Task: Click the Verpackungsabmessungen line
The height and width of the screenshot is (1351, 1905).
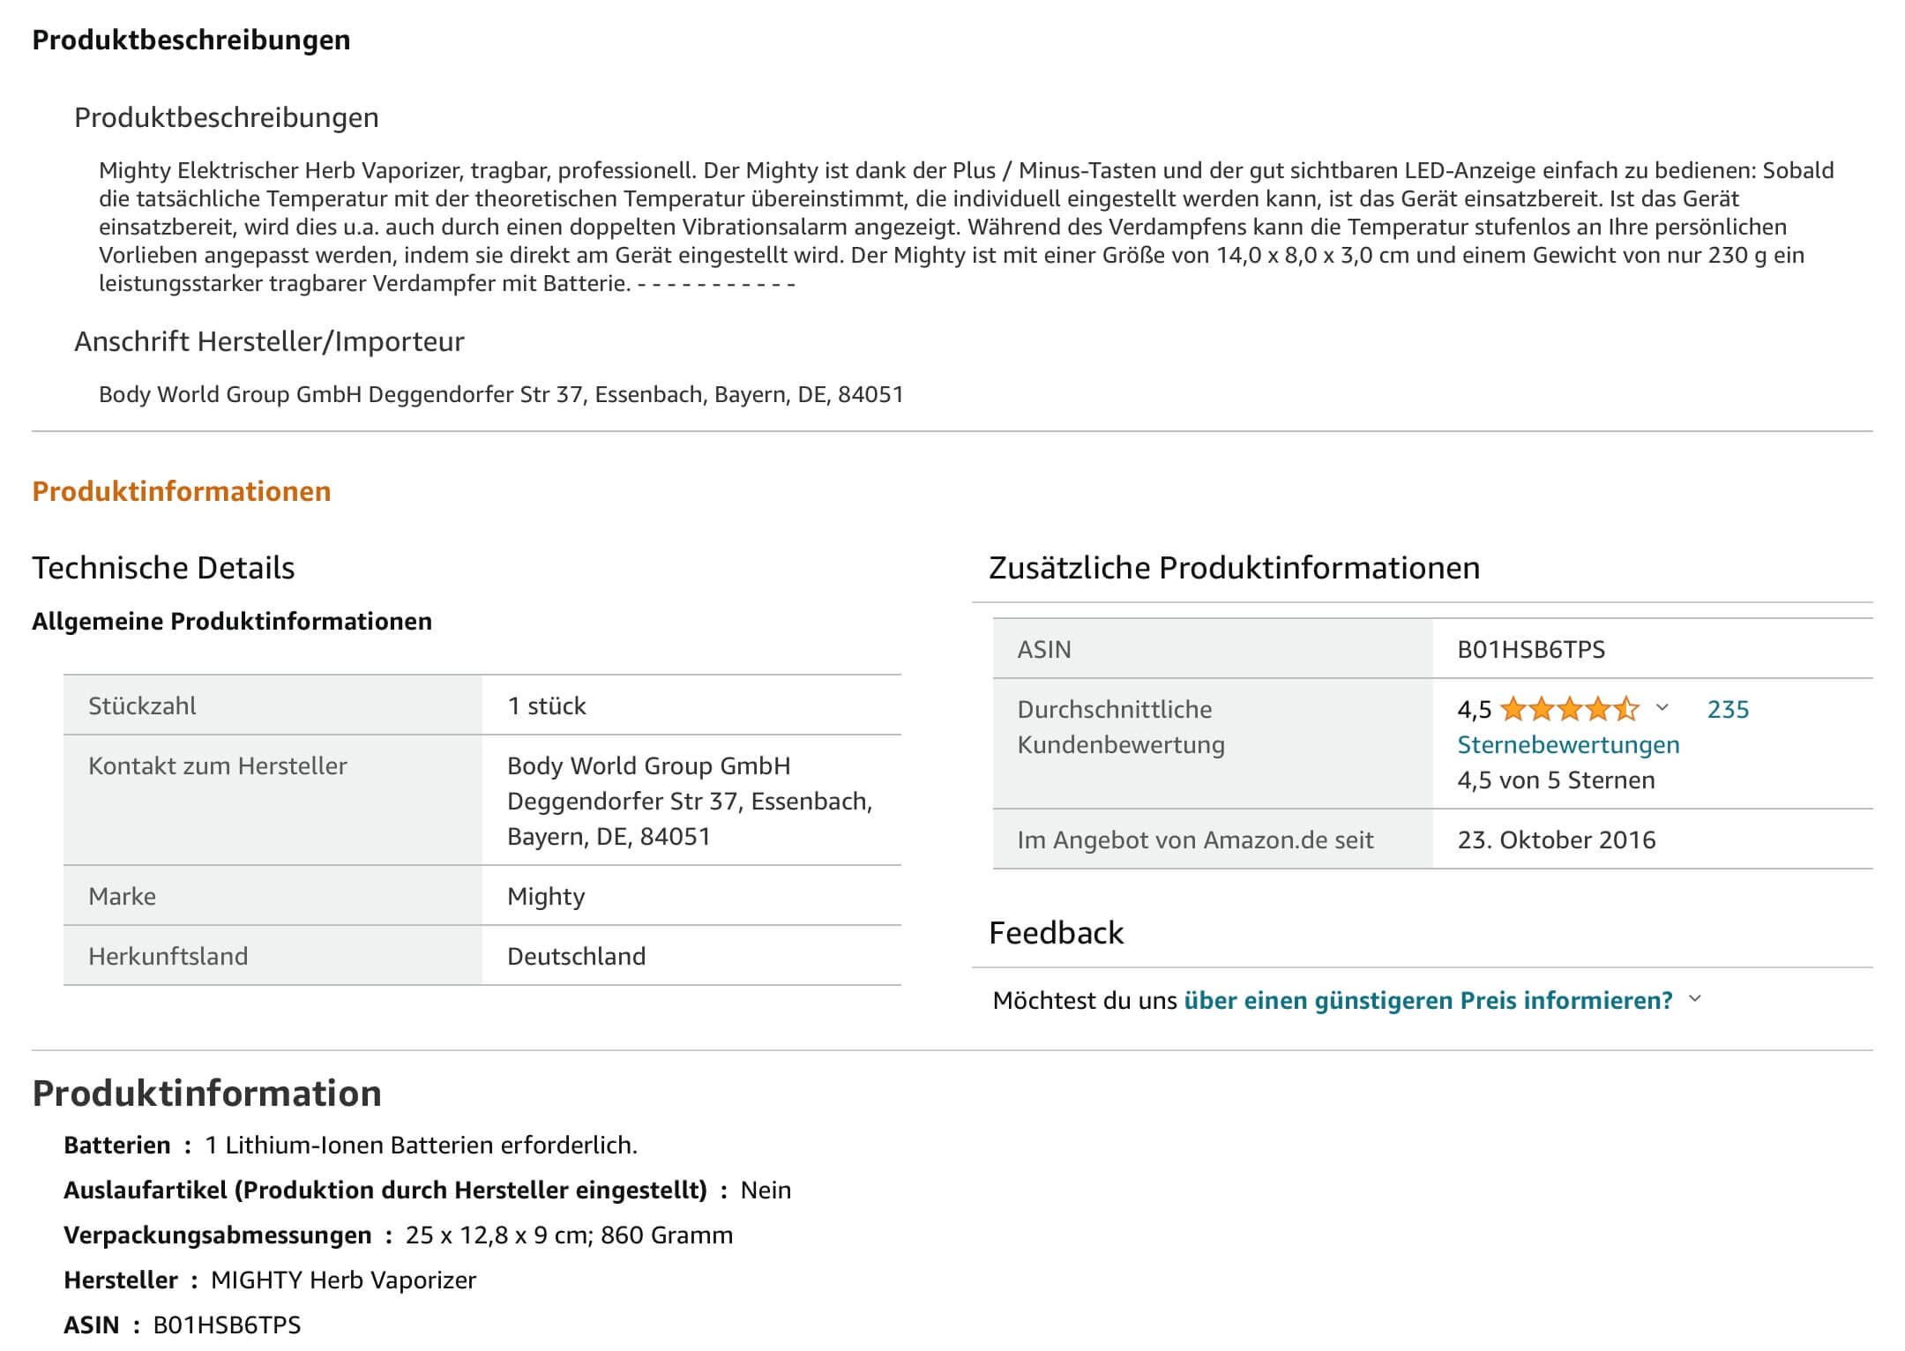Action: 399,1235
